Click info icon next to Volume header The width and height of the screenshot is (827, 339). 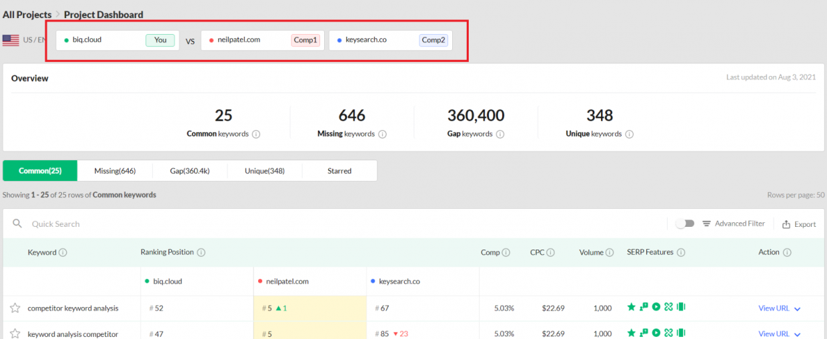[610, 253]
